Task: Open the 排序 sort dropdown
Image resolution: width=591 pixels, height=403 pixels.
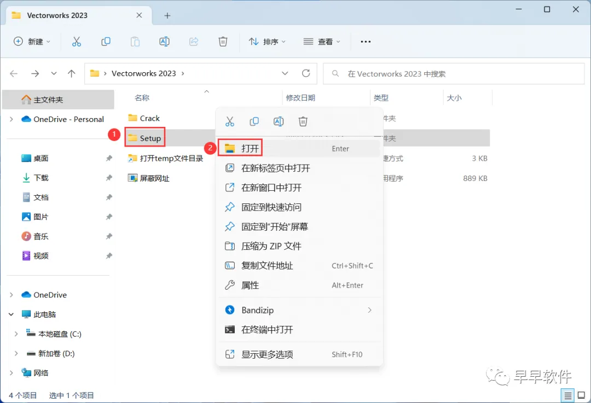Action: coord(267,42)
